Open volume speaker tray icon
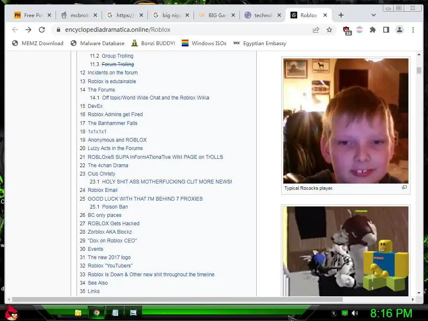 pyautogui.click(x=355, y=313)
